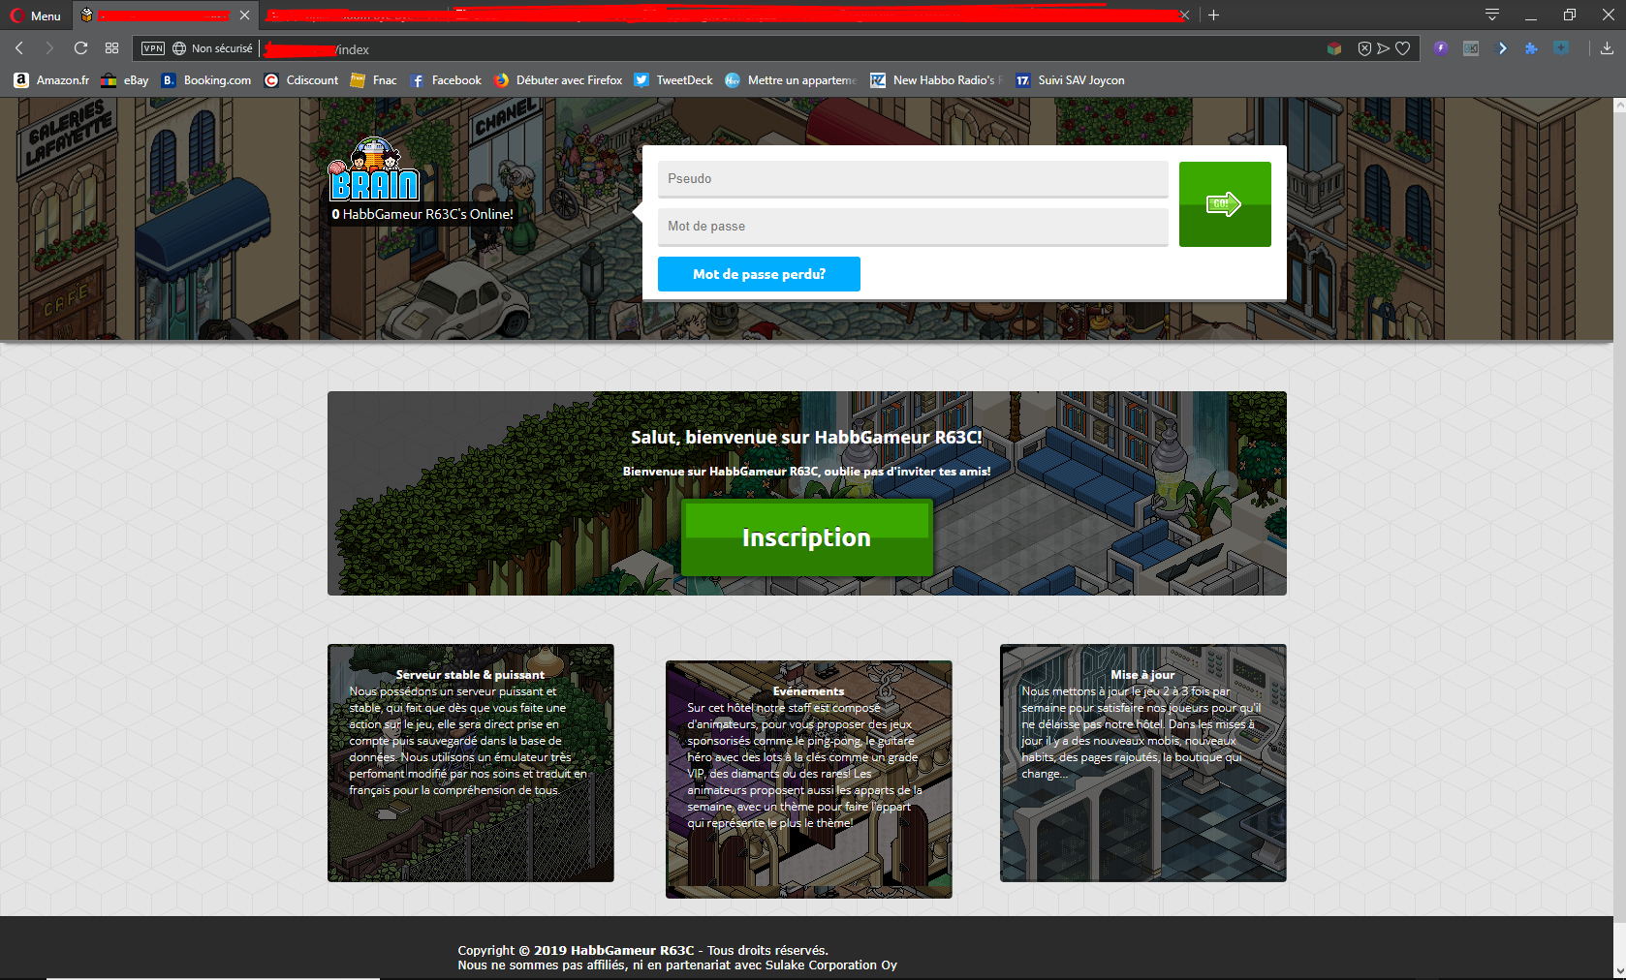Click the green Inscription button
This screenshot has width=1626, height=980.
[806, 537]
